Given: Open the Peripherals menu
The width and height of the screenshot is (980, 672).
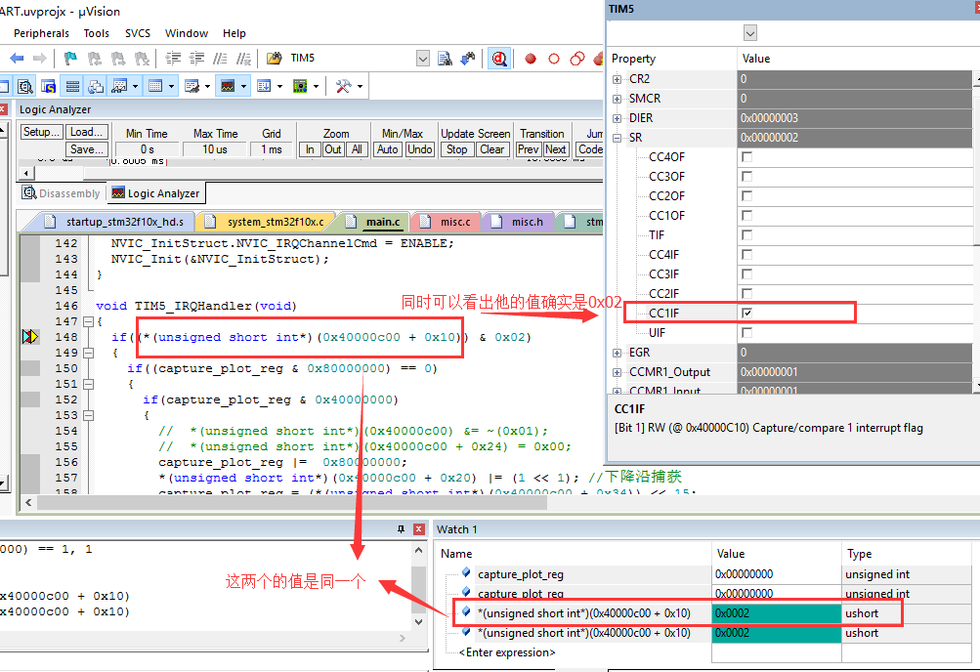Looking at the screenshot, I should tap(41, 33).
